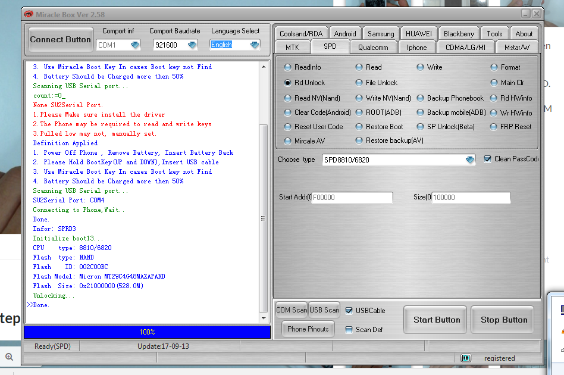Select the Write NV(Nand) radio option

point(383,98)
